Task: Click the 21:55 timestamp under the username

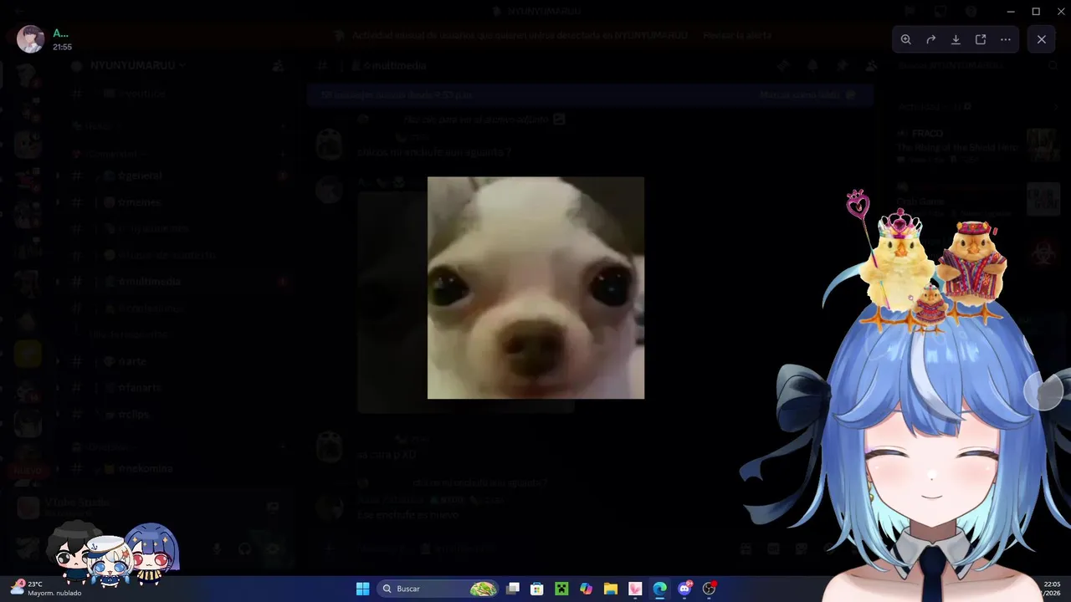Action: [62, 47]
